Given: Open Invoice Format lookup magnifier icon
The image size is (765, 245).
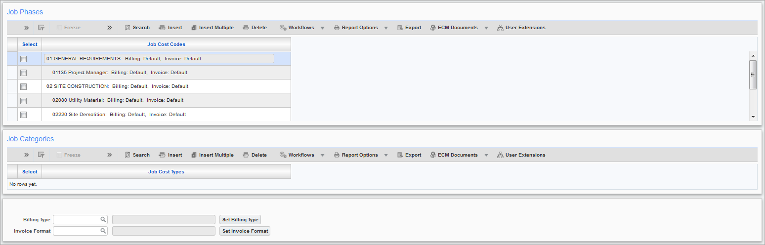Looking at the screenshot, I should point(103,231).
